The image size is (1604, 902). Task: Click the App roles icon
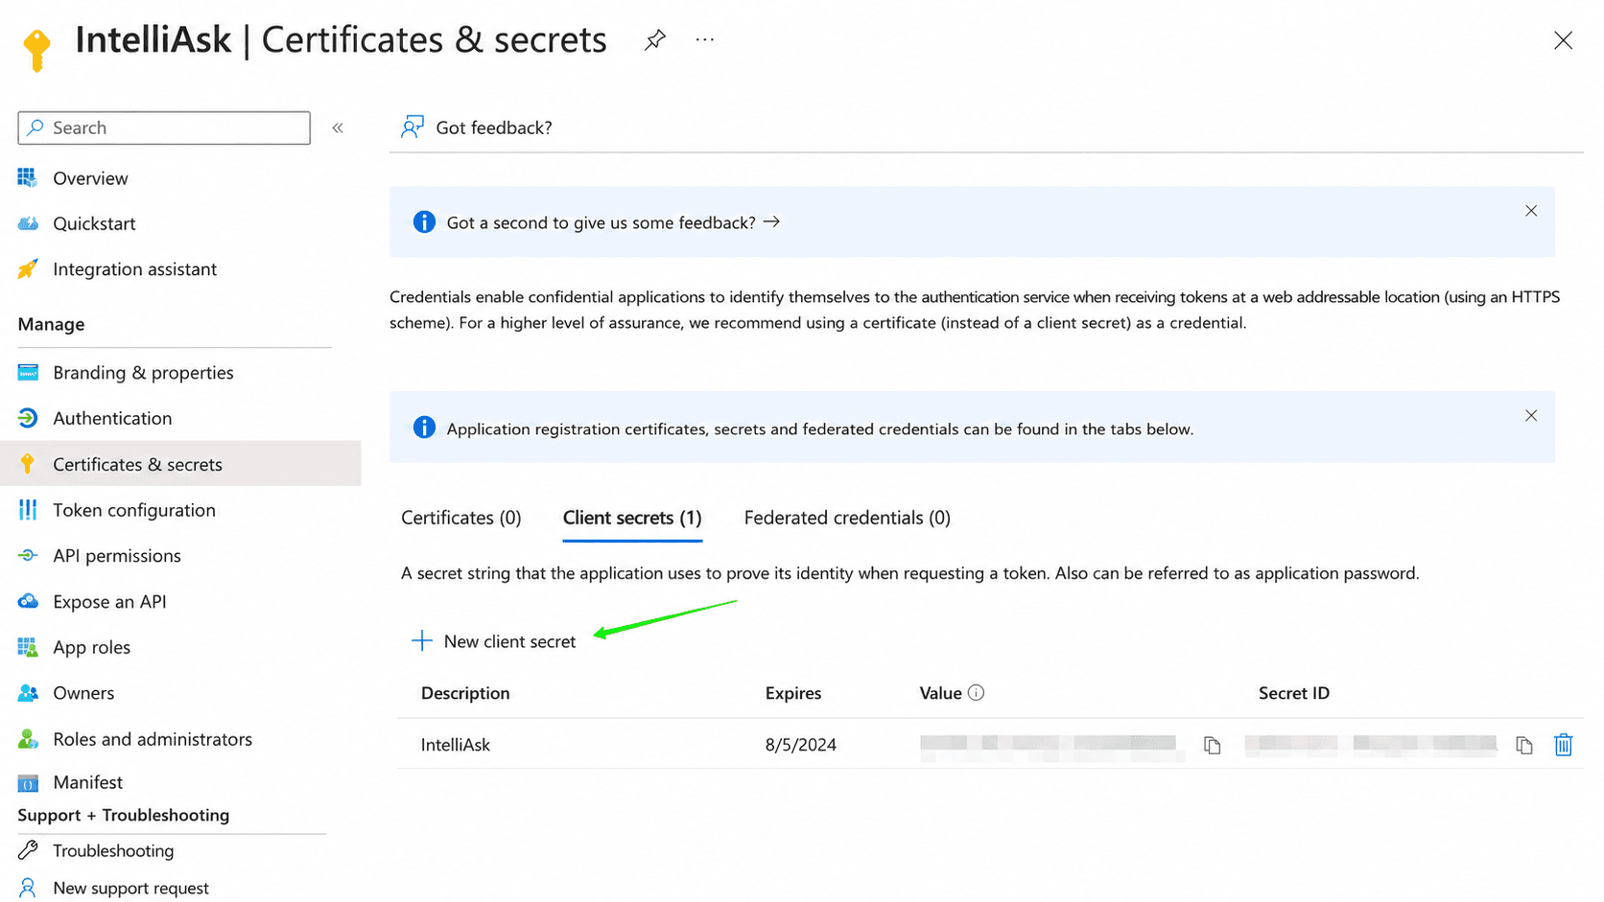[x=28, y=647]
